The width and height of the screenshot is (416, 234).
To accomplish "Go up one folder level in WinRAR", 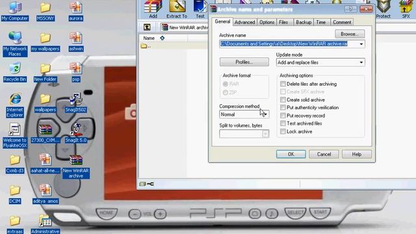I will pos(147,27).
